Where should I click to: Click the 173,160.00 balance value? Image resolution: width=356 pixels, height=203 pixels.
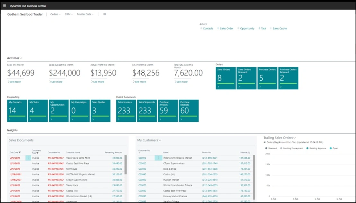tap(245, 191)
